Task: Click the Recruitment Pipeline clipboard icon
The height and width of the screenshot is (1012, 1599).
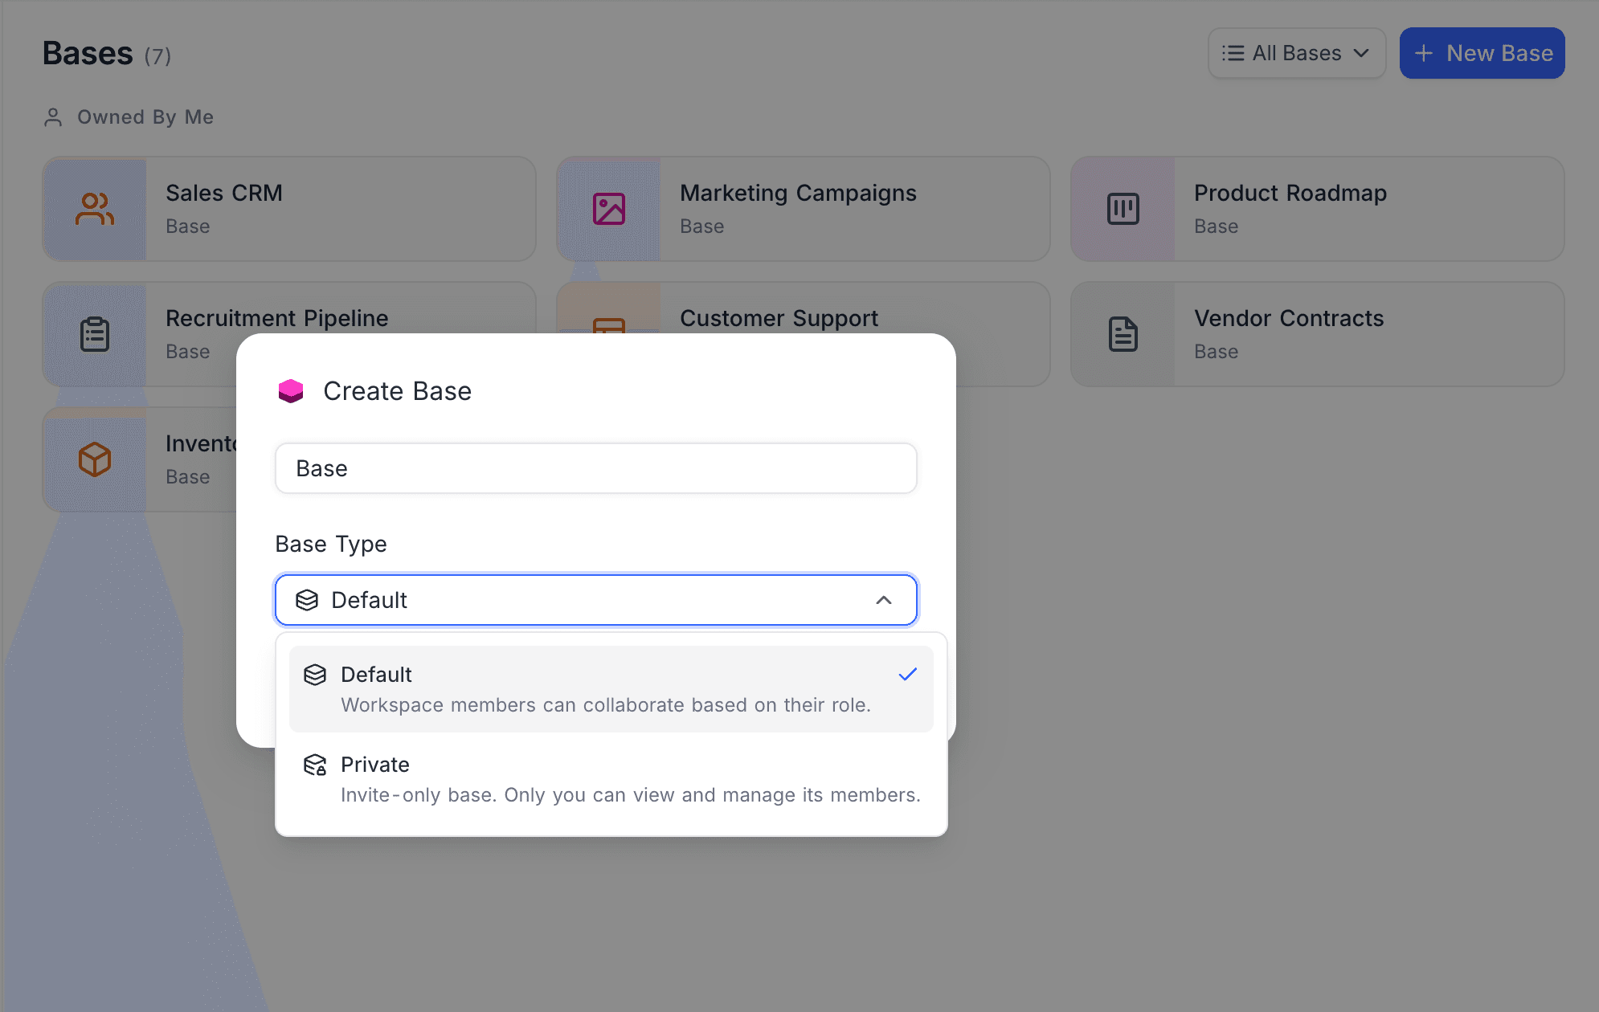Action: click(95, 334)
